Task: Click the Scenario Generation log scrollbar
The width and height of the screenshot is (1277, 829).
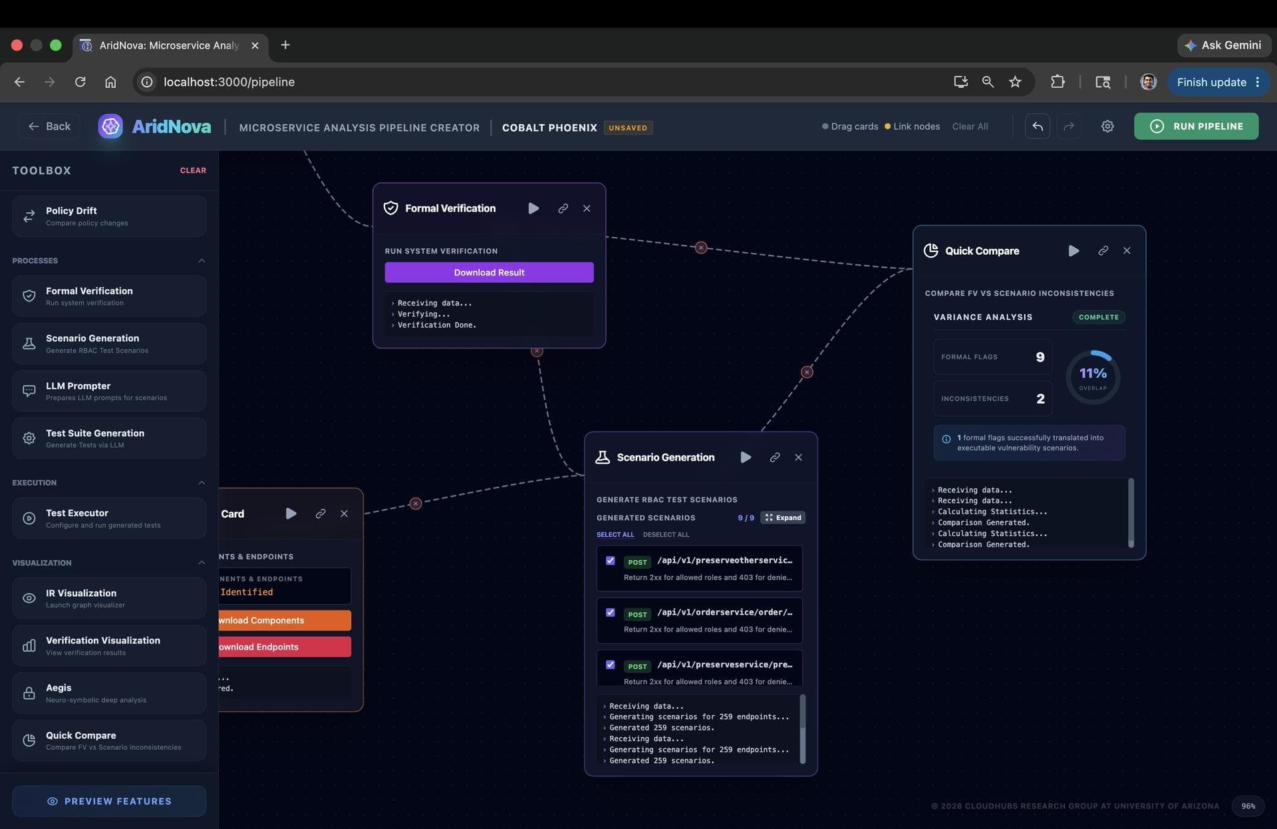Action: [802, 729]
